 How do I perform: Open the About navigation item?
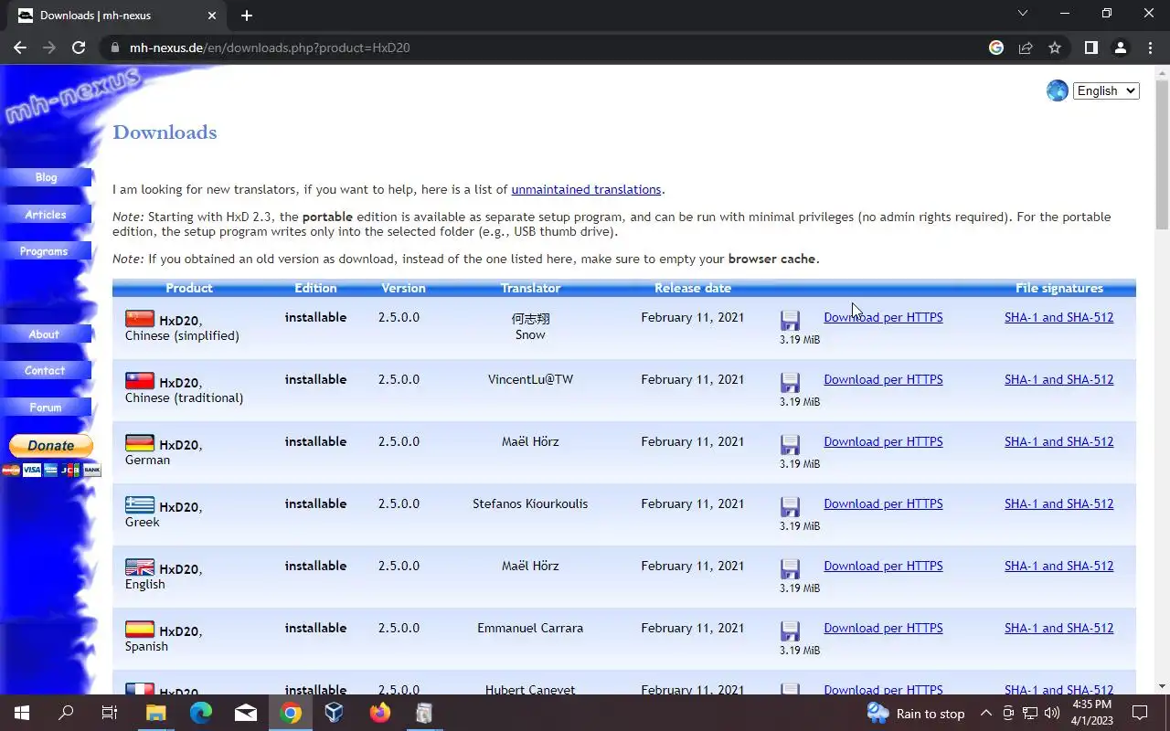(44, 334)
